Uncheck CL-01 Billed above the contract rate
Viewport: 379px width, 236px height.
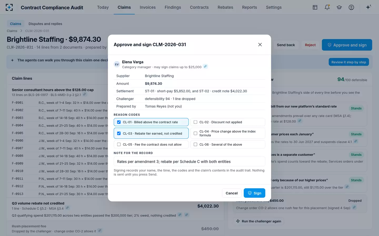(x=151, y=122)
